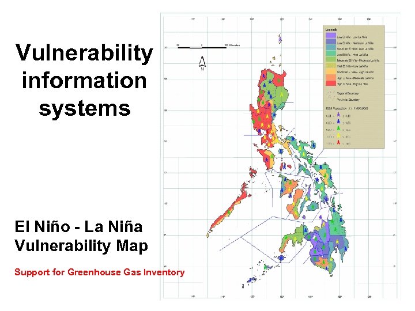Select Low El Niño - Moderate La Niña swatch

331,41
